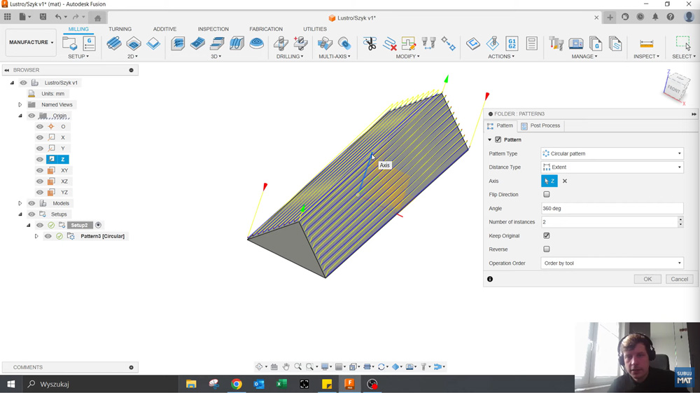Image resolution: width=700 pixels, height=393 pixels.
Task: Open the Operation Order dropdown
Action: [x=612, y=263]
